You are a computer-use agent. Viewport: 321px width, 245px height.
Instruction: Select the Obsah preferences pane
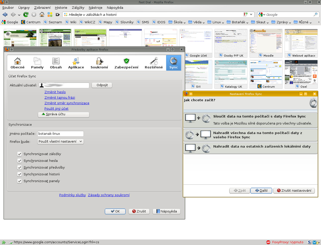click(x=56, y=63)
